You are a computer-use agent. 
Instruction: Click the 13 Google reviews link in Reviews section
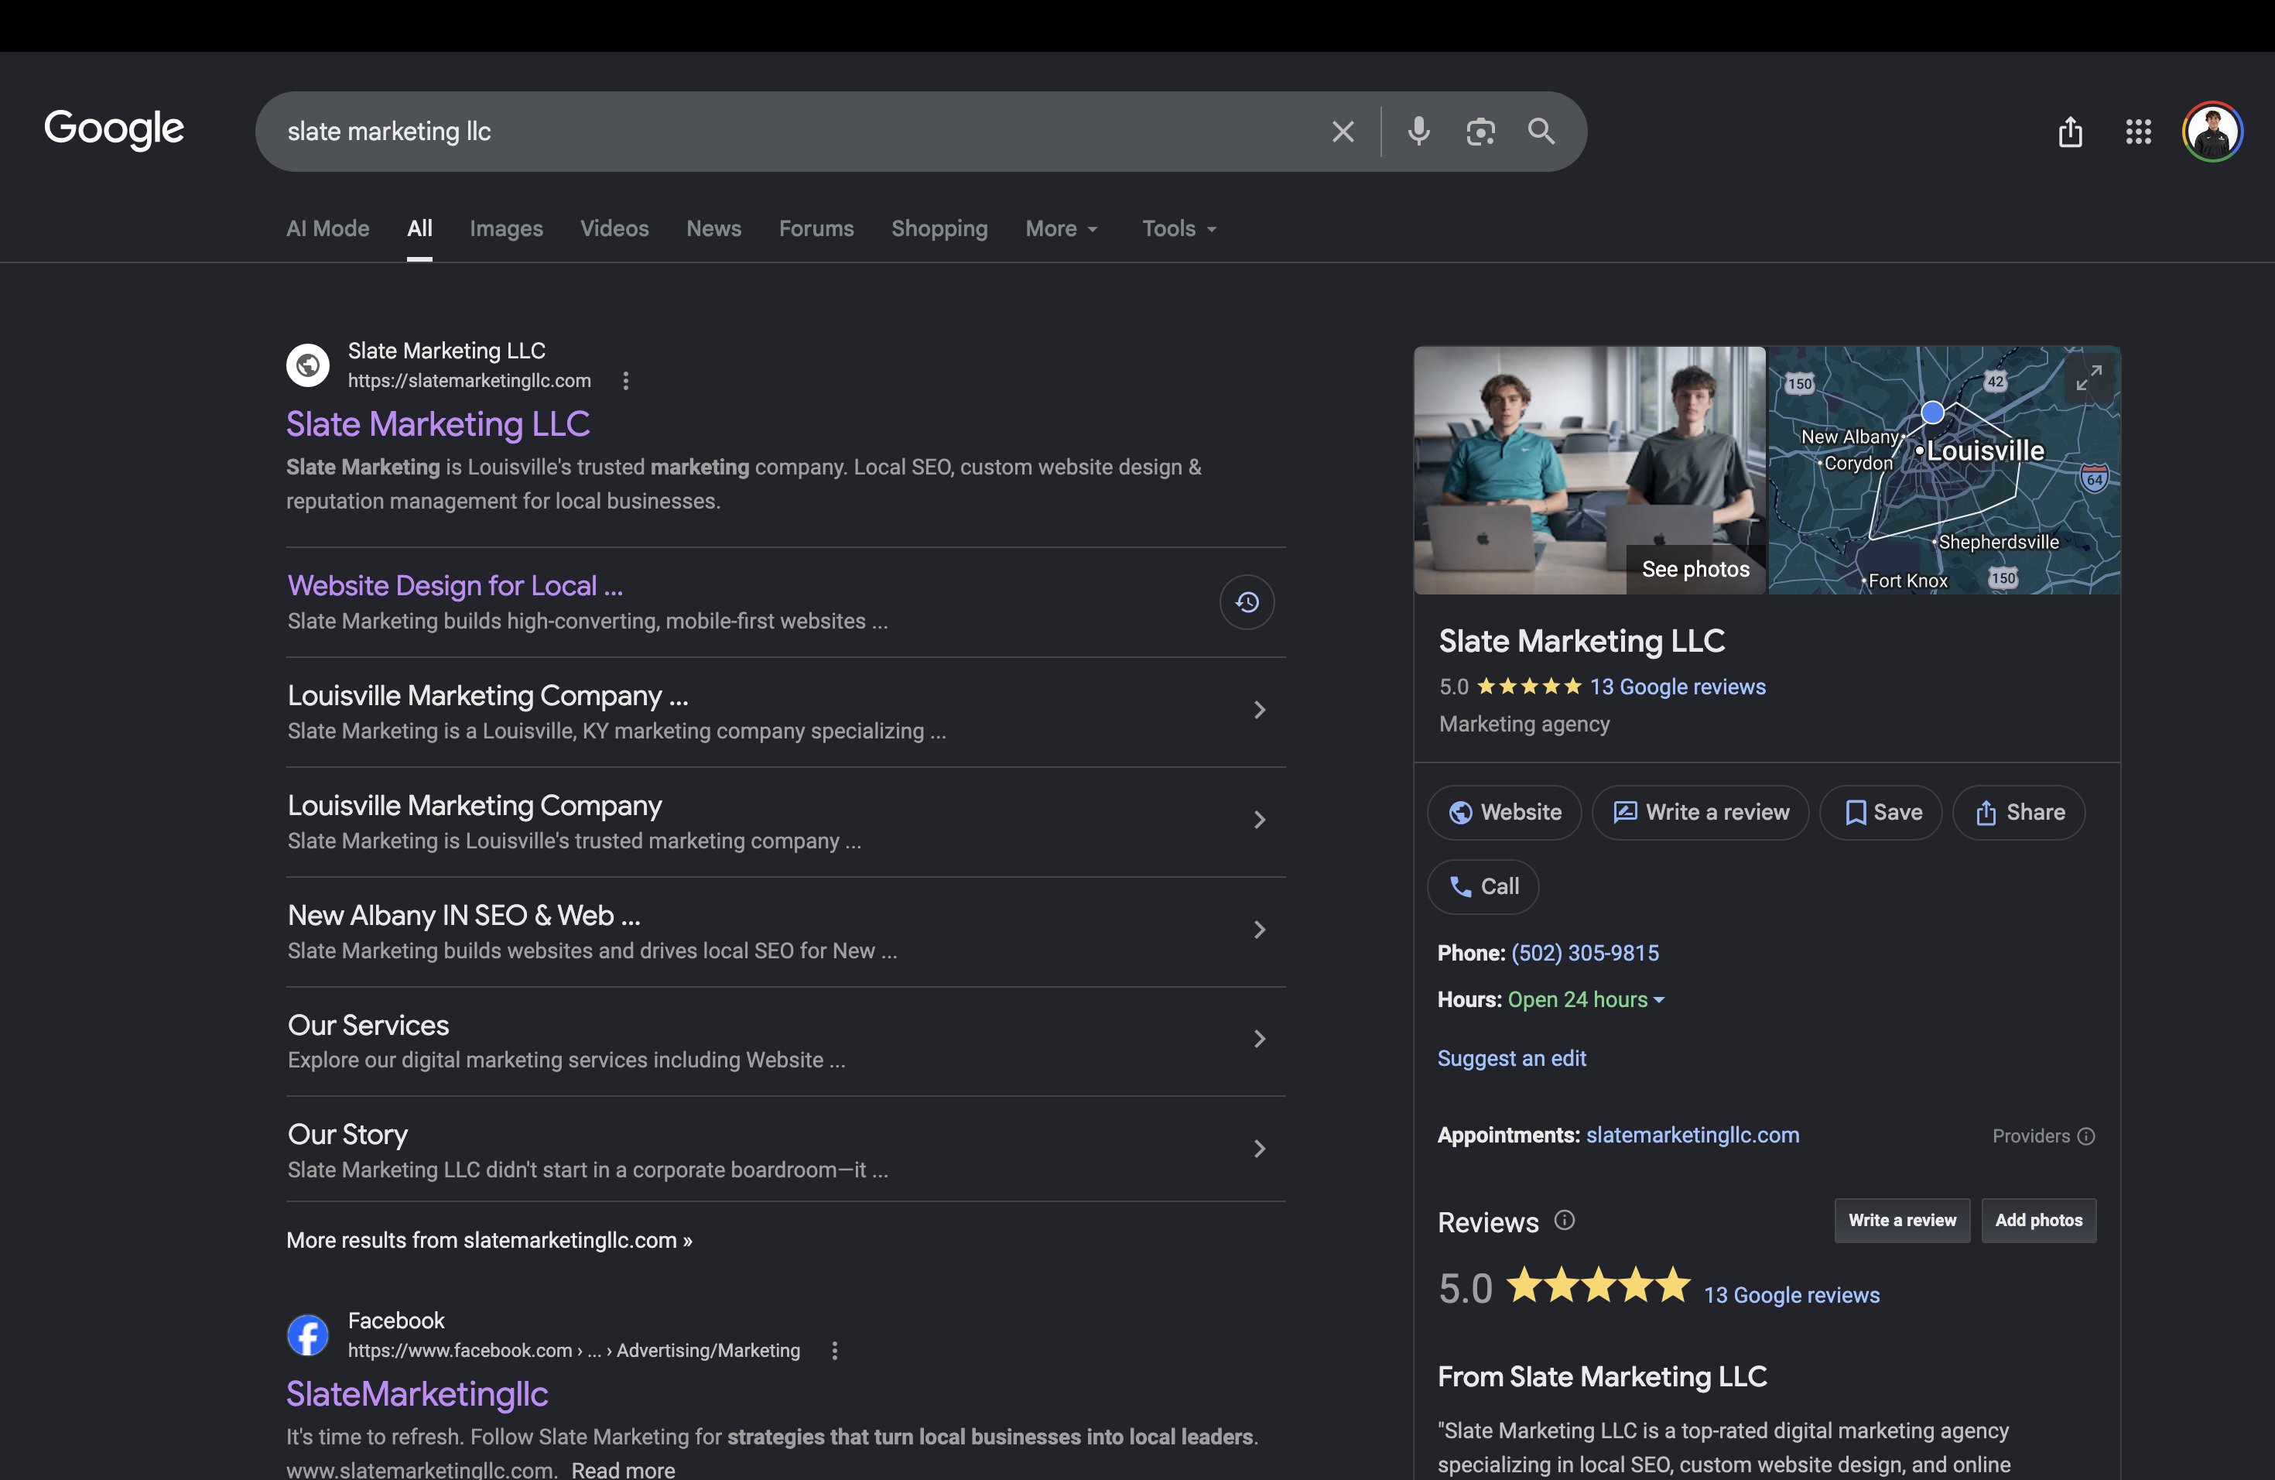(x=1792, y=1294)
